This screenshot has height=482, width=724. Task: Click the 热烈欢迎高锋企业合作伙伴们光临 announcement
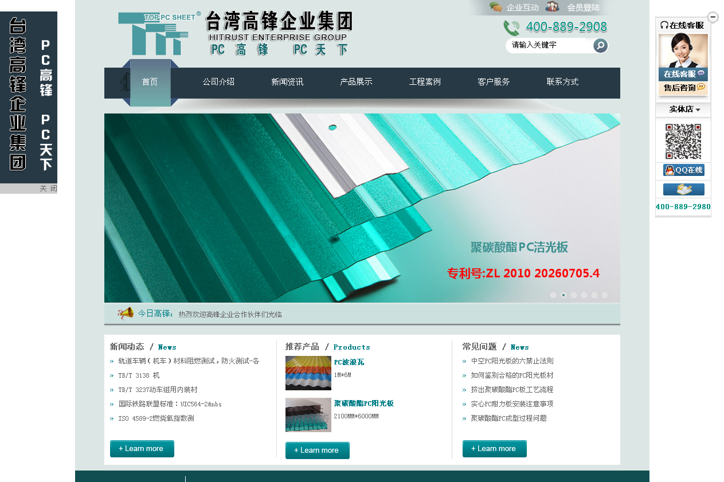pyautogui.click(x=230, y=315)
